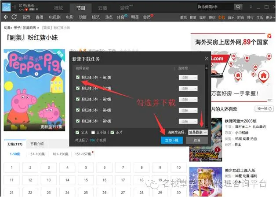The image size is (276, 197).
Task: Tick the 全不选 checkbox
Action: coord(93,132)
